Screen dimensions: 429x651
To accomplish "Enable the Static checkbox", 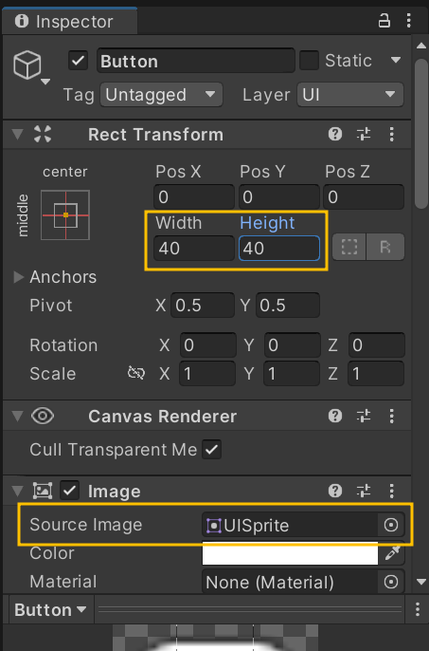I will (x=309, y=61).
